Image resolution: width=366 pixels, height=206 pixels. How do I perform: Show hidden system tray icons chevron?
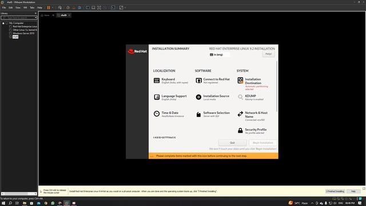click(312, 203)
